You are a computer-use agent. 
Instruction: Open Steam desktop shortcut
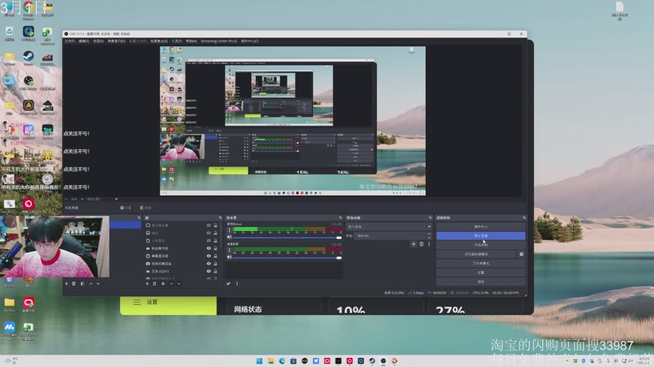pyautogui.click(x=29, y=58)
